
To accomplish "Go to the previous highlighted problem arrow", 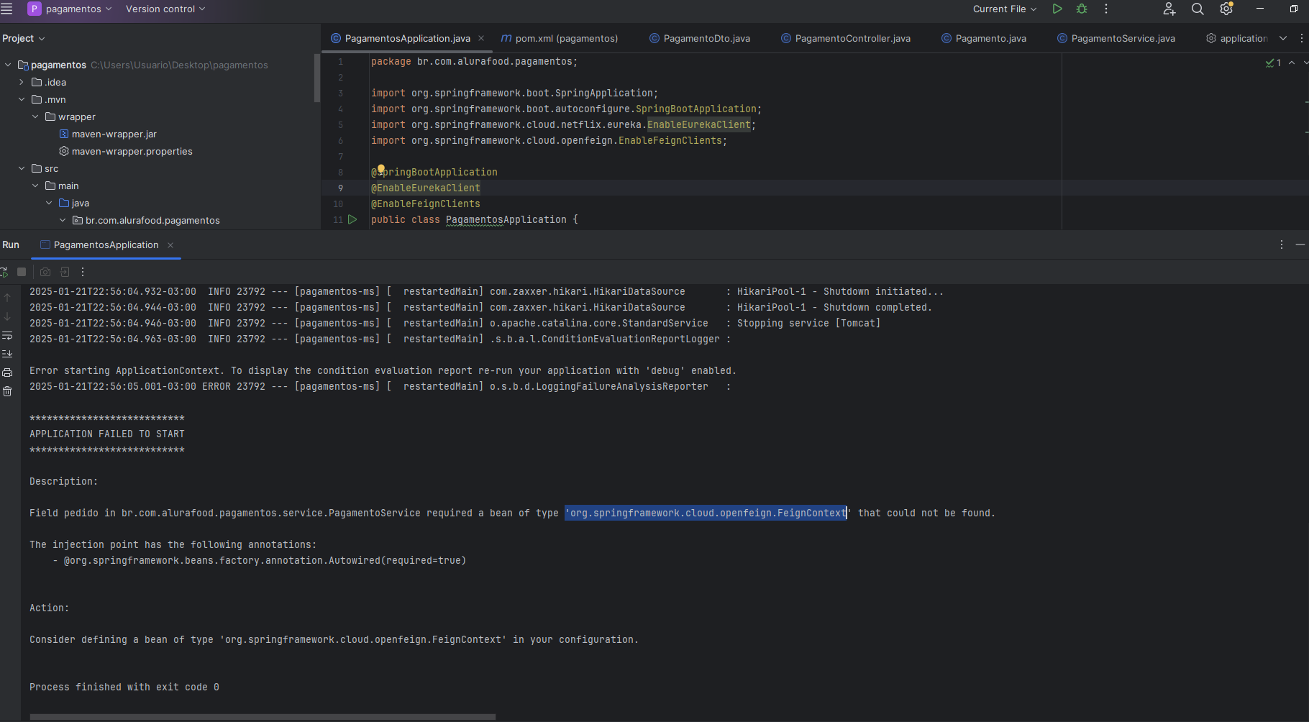I will [1292, 63].
